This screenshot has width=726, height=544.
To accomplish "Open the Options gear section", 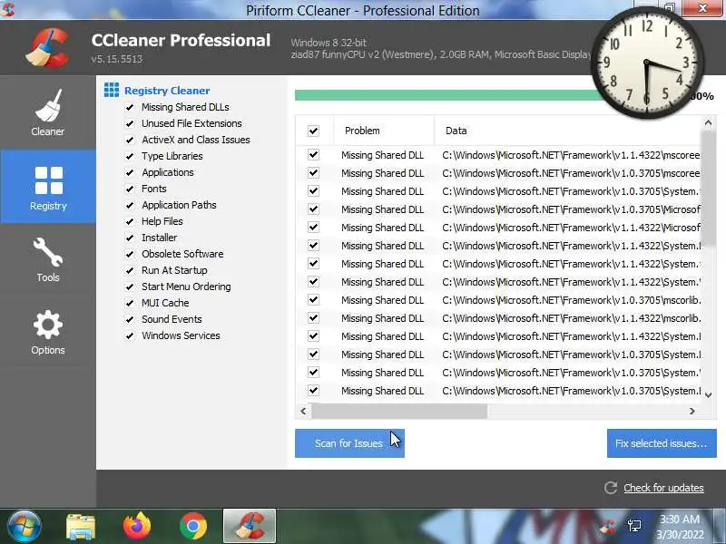I will coord(48,333).
